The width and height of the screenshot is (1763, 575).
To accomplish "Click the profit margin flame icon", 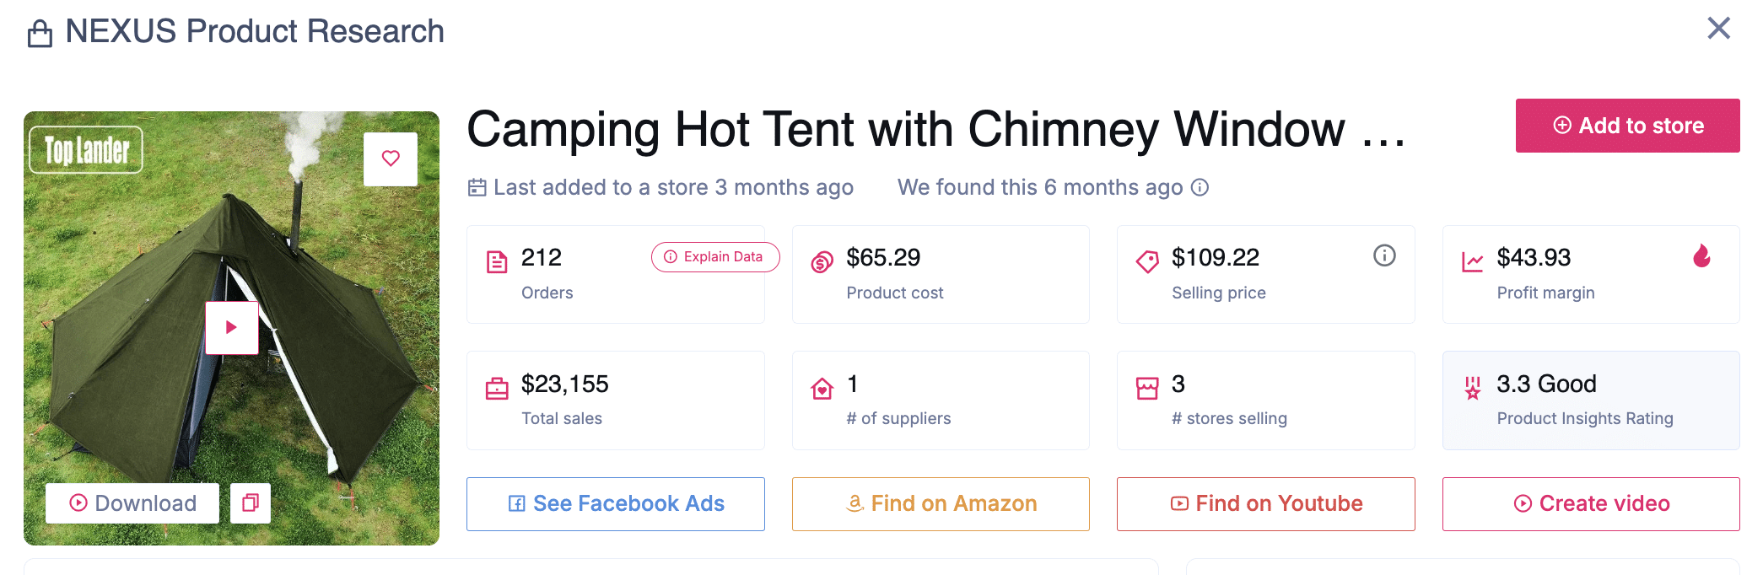I will point(1701,256).
